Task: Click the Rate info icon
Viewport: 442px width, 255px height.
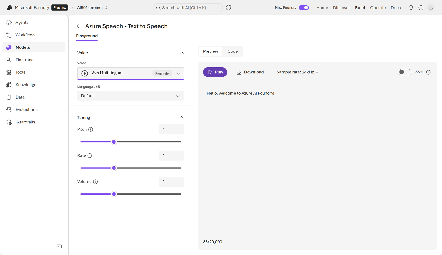Action: (x=90, y=155)
